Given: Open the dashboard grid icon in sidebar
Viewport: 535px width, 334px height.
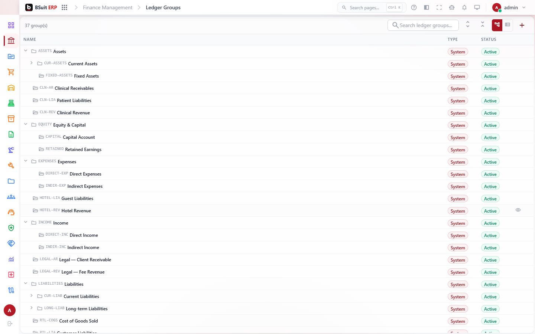Looking at the screenshot, I should click(11, 25).
